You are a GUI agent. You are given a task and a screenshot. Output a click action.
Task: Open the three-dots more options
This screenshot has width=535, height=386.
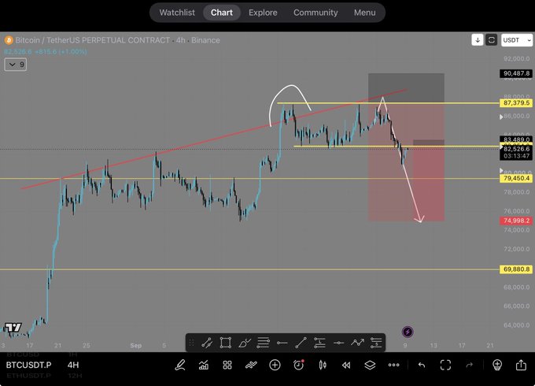click(393, 366)
